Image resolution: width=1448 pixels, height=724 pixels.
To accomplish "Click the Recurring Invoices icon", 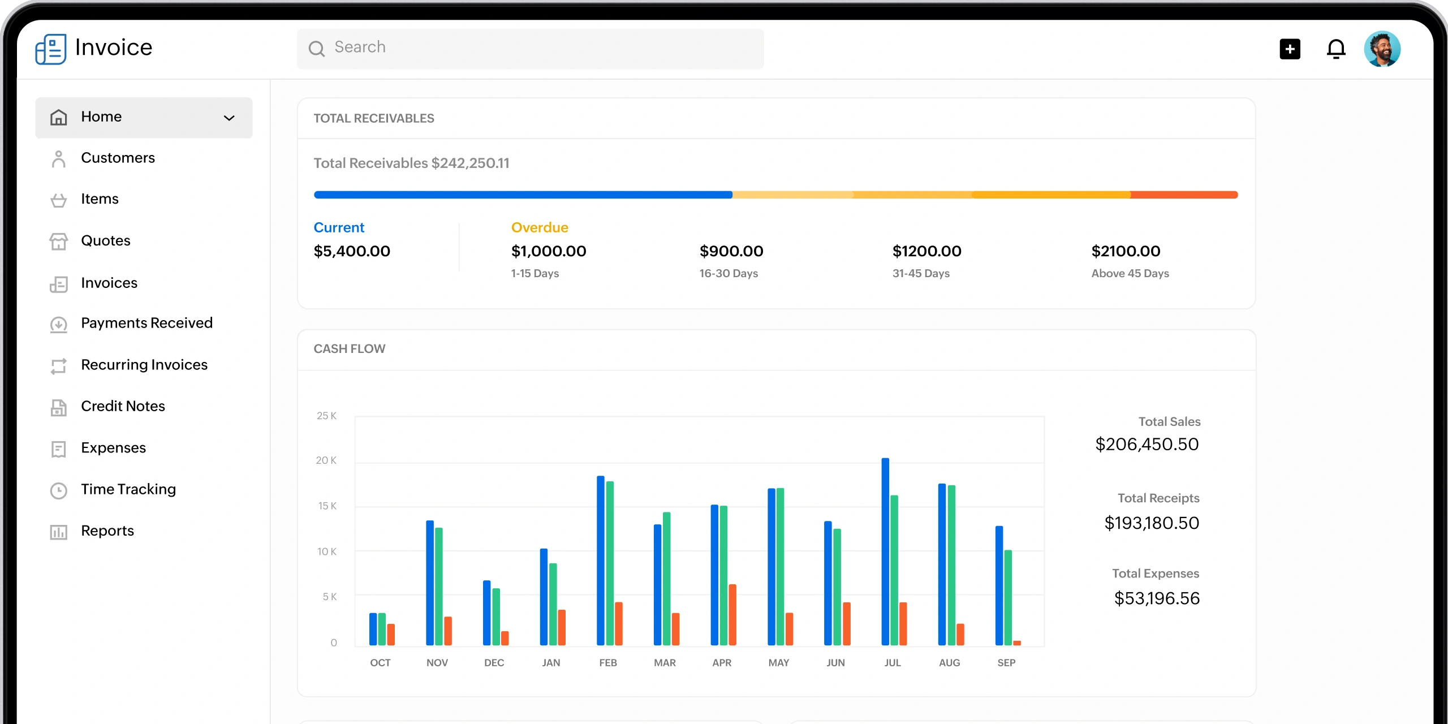I will point(59,365).
